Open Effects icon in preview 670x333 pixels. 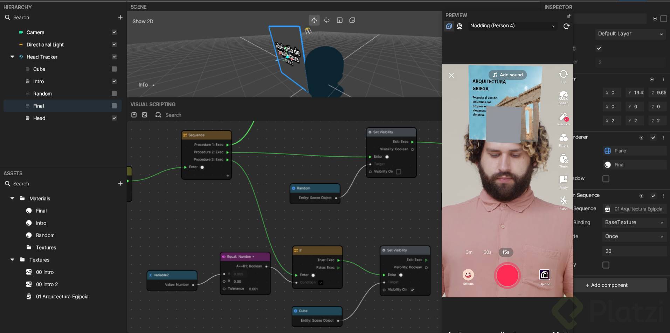[468, 275]
